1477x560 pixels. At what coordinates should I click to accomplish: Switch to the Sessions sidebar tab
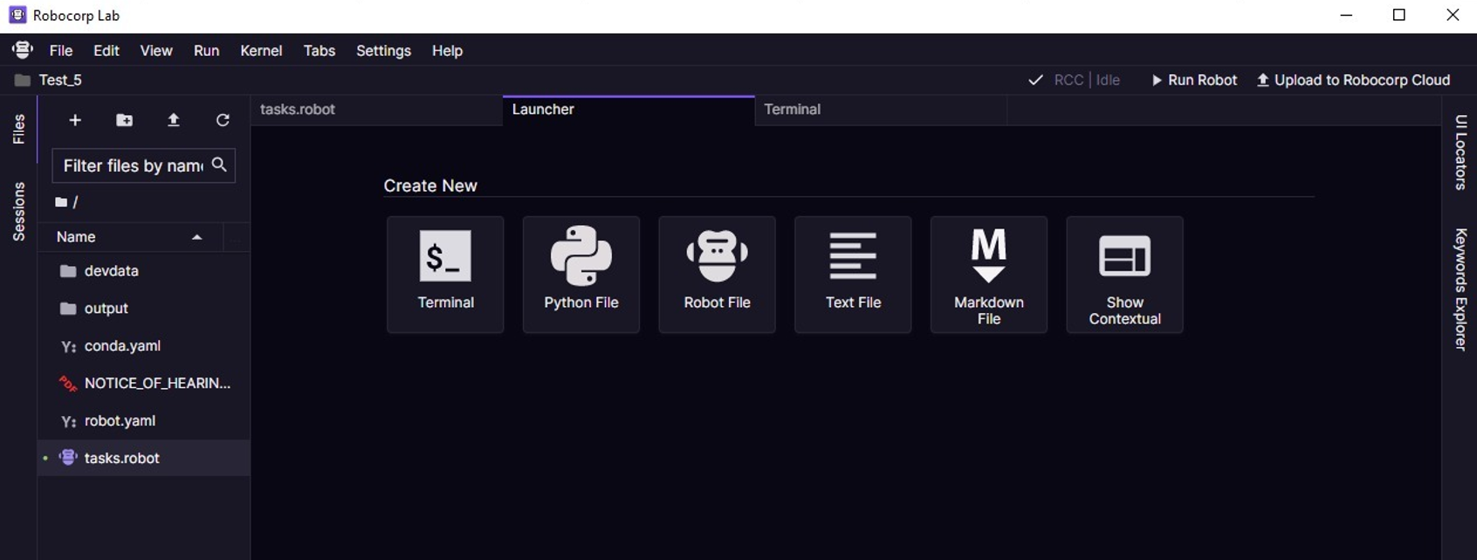(18, 211)
